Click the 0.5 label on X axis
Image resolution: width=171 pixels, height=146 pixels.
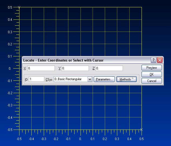(x=142, y=139)
